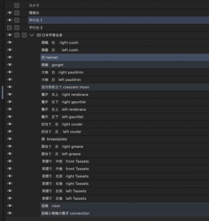Hide the breastplate part with its eye icon
The height and width of the screenshot is (221, 209).
(x=10, y=139)
